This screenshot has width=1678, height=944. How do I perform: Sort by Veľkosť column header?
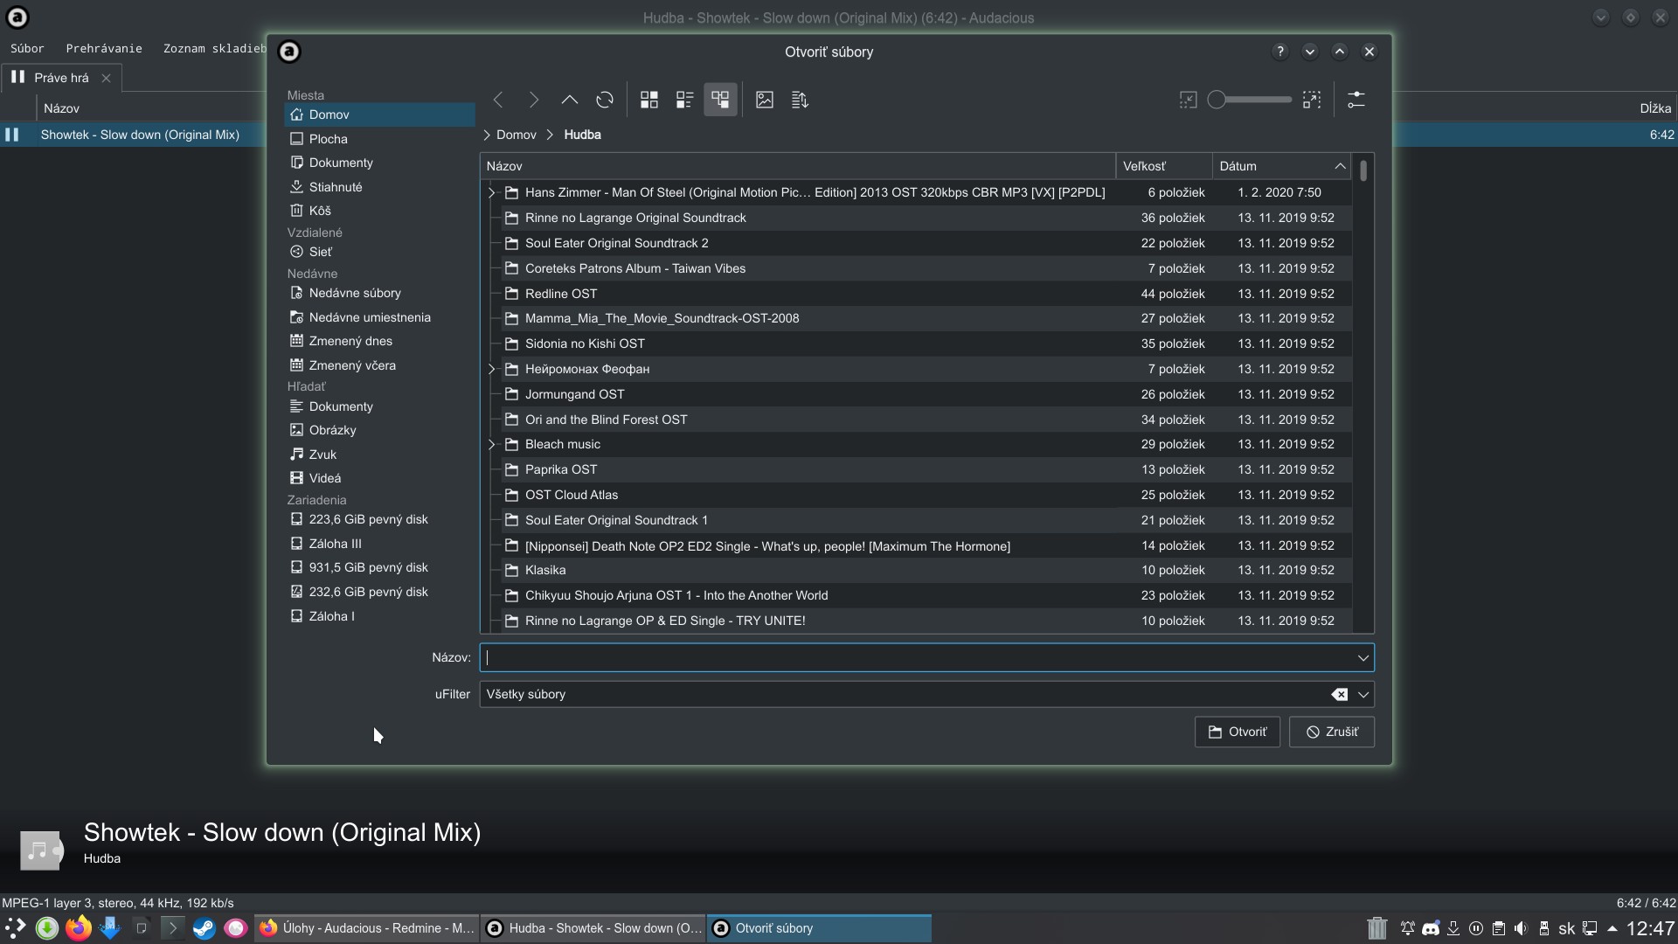tap(1164, 166)
